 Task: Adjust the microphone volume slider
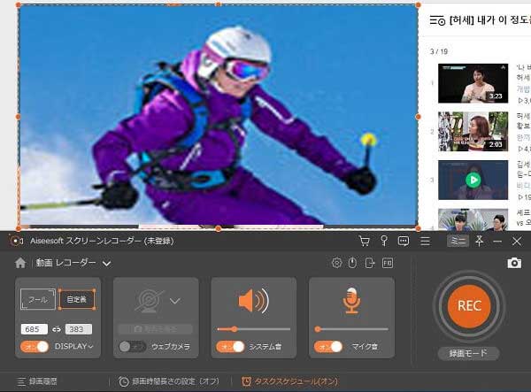point(351,329)
